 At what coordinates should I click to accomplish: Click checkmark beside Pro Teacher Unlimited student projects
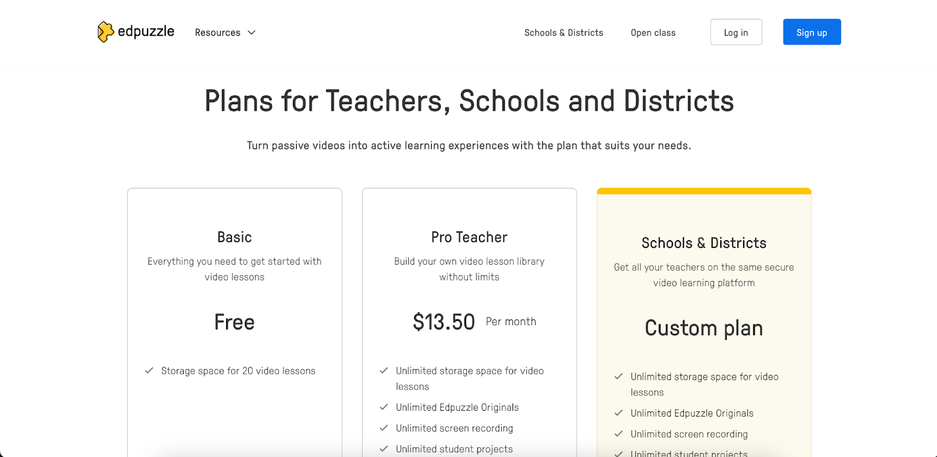tap(384, 449)
